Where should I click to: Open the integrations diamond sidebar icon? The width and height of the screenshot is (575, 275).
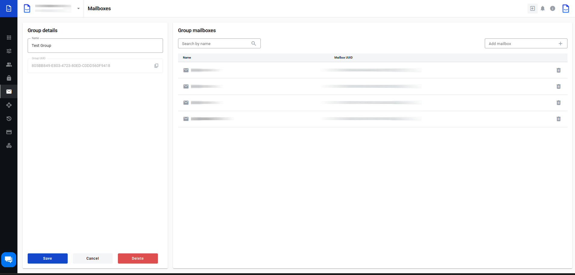pyautogui.click(x=9, y=105)
